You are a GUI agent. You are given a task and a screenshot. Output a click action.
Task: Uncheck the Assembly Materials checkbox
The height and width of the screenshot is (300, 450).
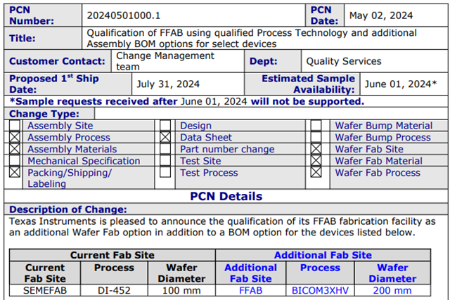(14, 149)
